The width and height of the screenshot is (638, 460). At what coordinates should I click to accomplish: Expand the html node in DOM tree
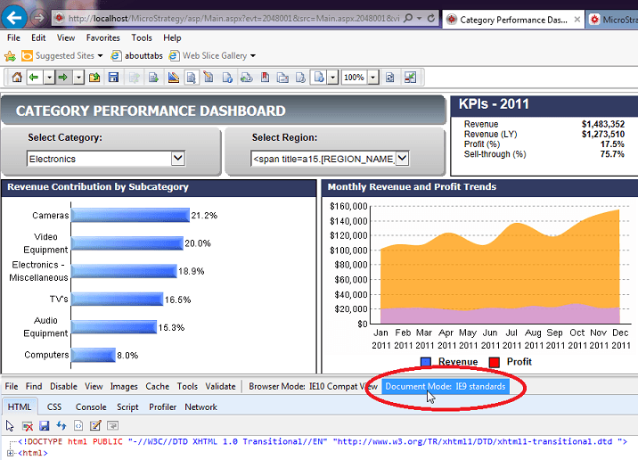[x=11, y=453]
